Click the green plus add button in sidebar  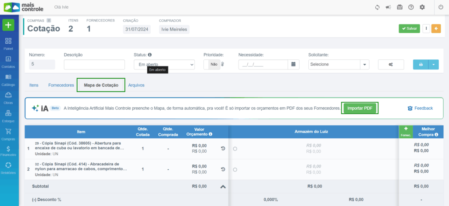click(9, 25)
